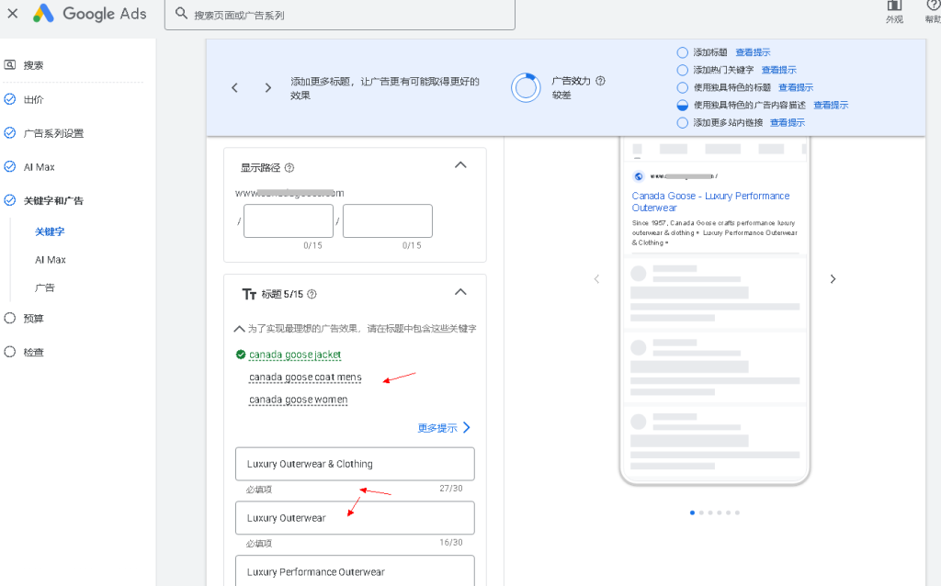Screen dimensions: 941x586
Task: Click the 广告效力 circular strength indicator
Action: [525, 87]
